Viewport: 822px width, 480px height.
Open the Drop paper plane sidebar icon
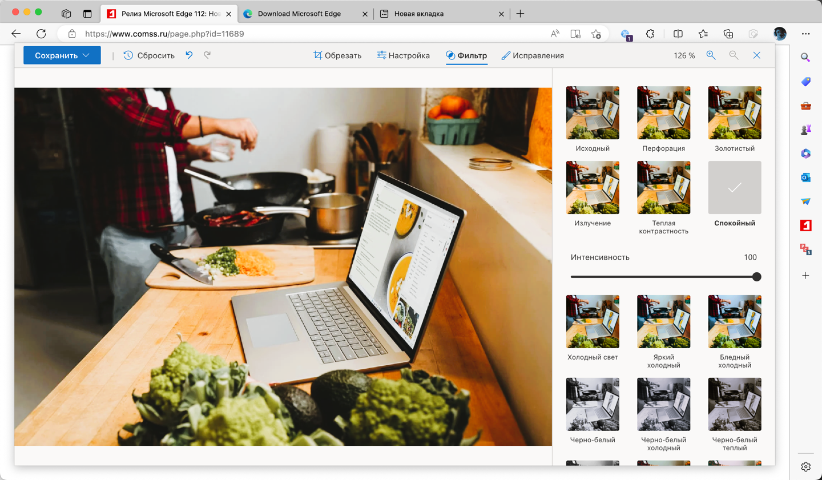click(805, 201)
